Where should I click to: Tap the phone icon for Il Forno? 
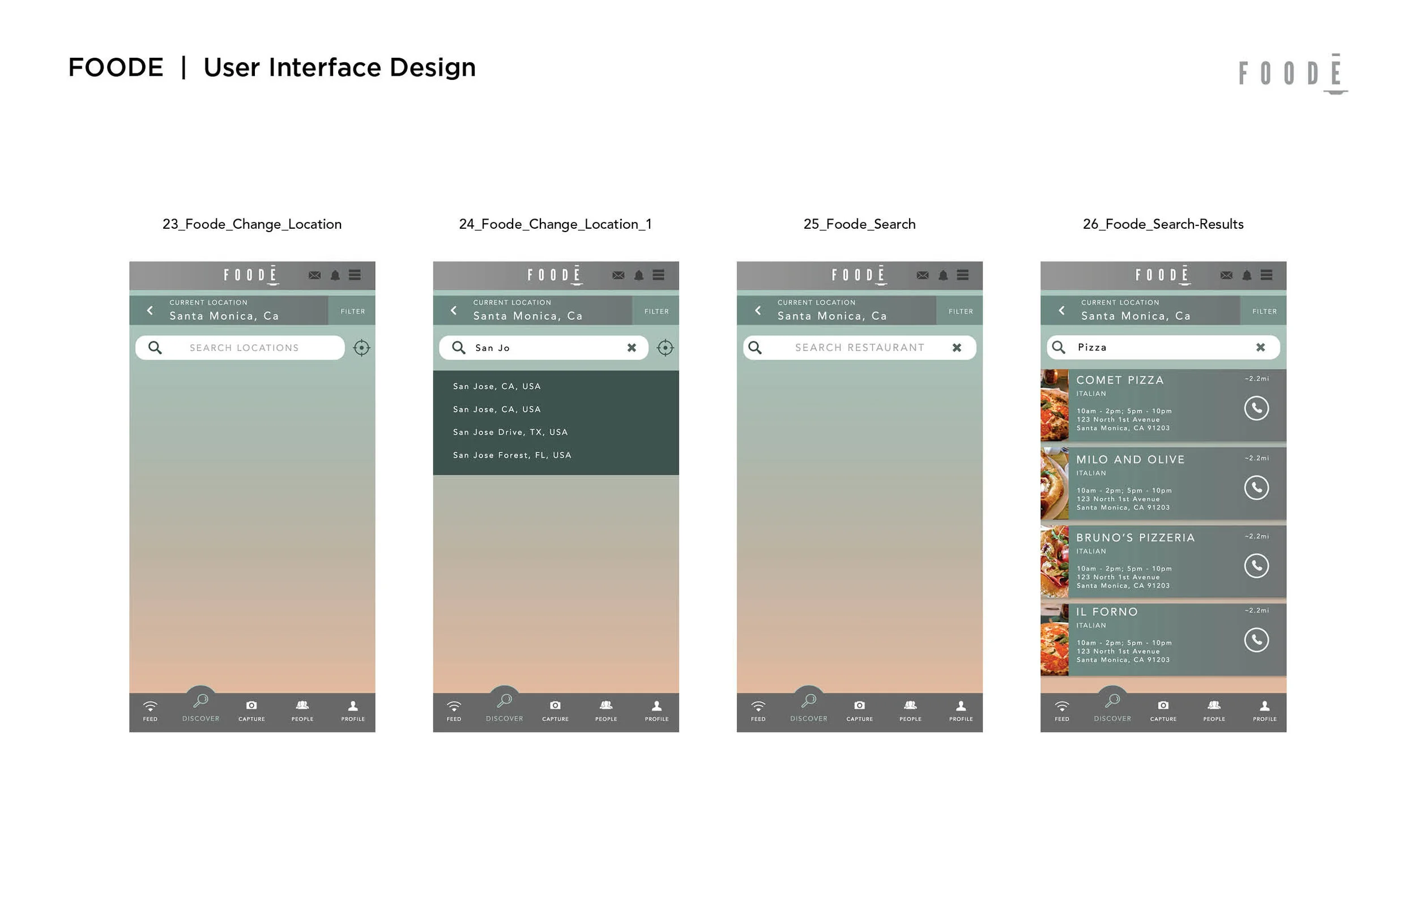click(1256, 640)
